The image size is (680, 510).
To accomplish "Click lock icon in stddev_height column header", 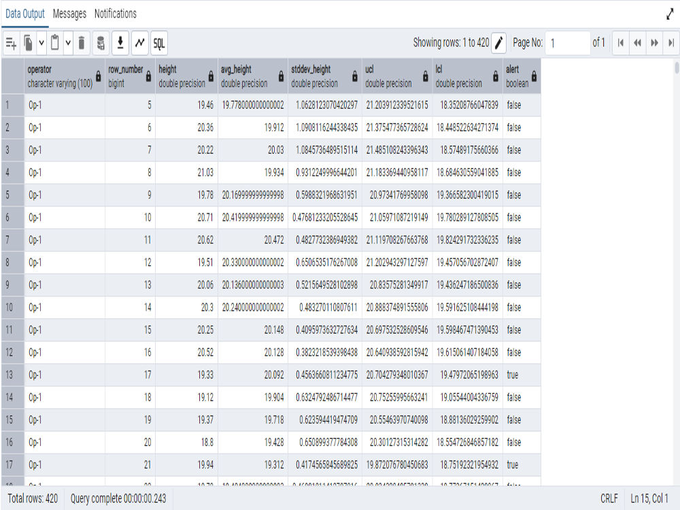I will [x=355, y=76].
